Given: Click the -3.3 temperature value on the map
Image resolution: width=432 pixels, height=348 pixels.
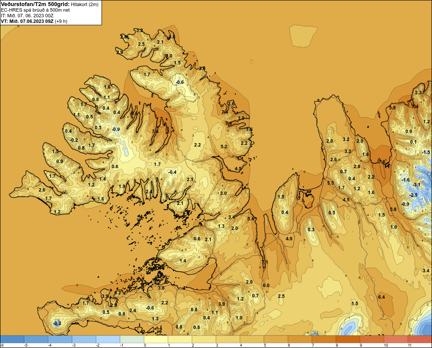Looking at the screenshot, I should 57,323.
